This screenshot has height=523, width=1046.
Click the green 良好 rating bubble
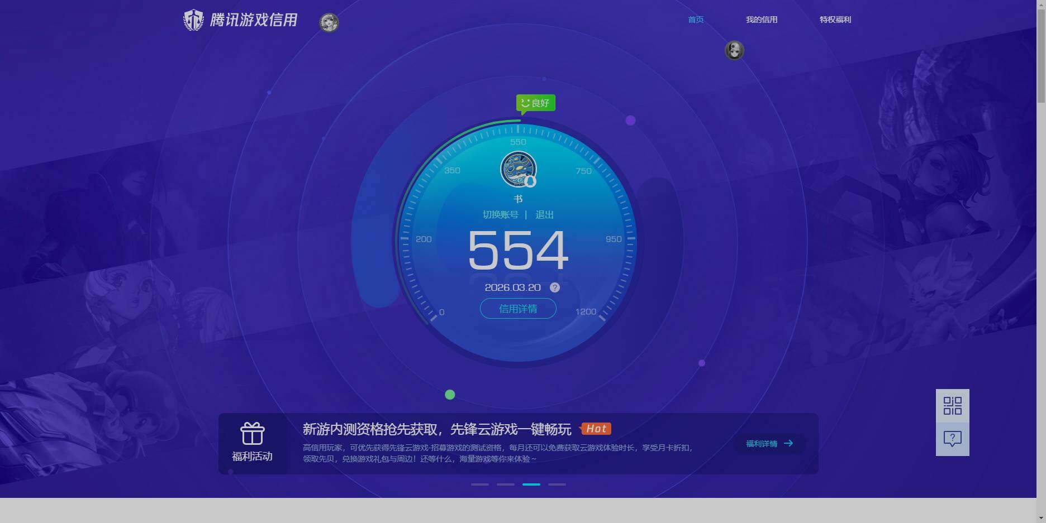[x=535, y=103]
